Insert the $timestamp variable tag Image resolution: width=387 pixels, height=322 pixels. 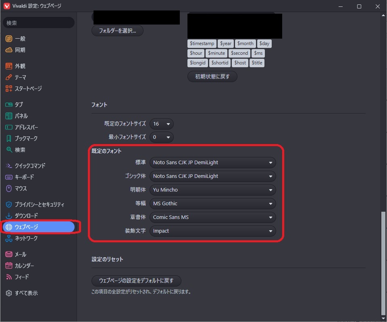coord(202,43)
